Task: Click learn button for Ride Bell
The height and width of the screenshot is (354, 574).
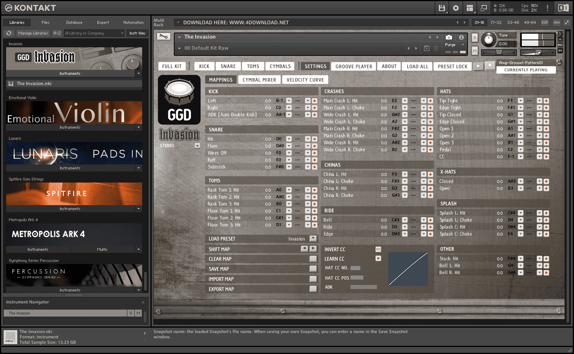Action: coord(430,220)
